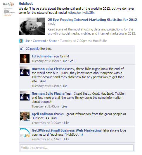Open the baby photo article thumbnail

[x=32, y=26]
